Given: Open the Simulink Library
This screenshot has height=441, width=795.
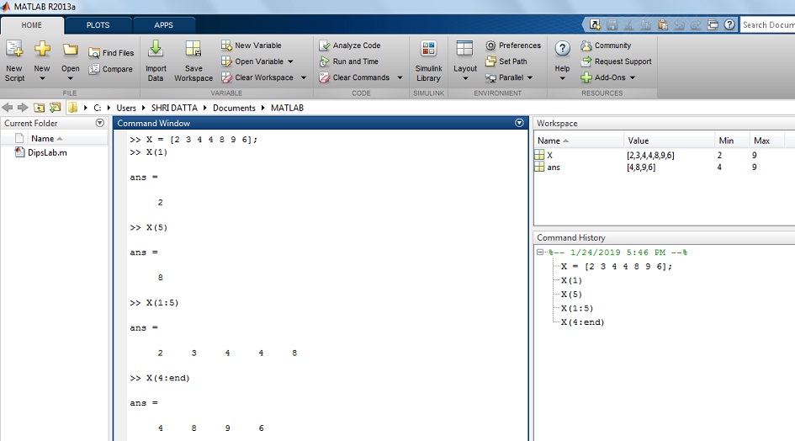Looking at the screenshot, I should click(x=428, y=52).
